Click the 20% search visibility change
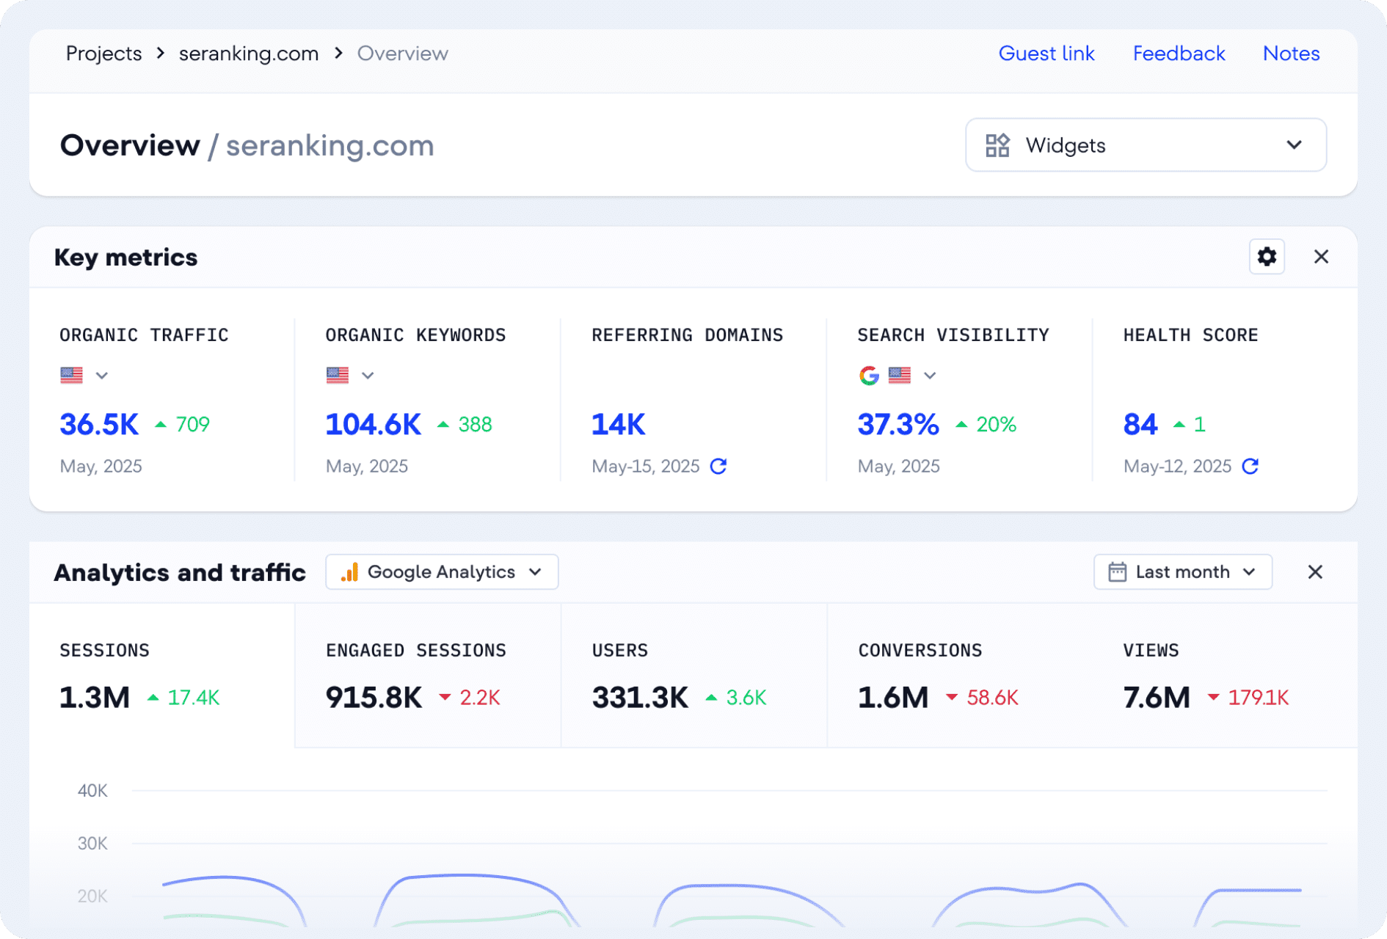The height and width of the screenshot is (939, 1387). tap(997, 424)
